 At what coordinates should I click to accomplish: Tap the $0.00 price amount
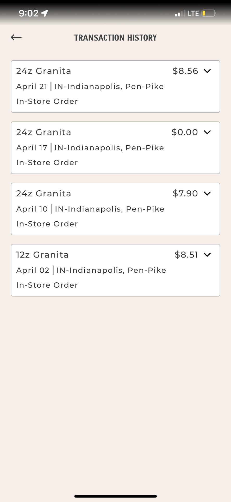(185, 132)
